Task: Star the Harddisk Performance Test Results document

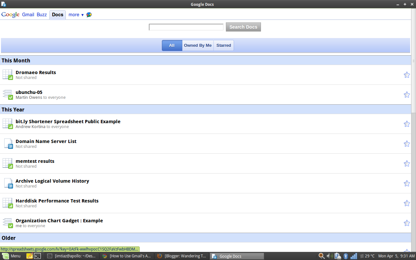Action: click(x=407, y=203)
